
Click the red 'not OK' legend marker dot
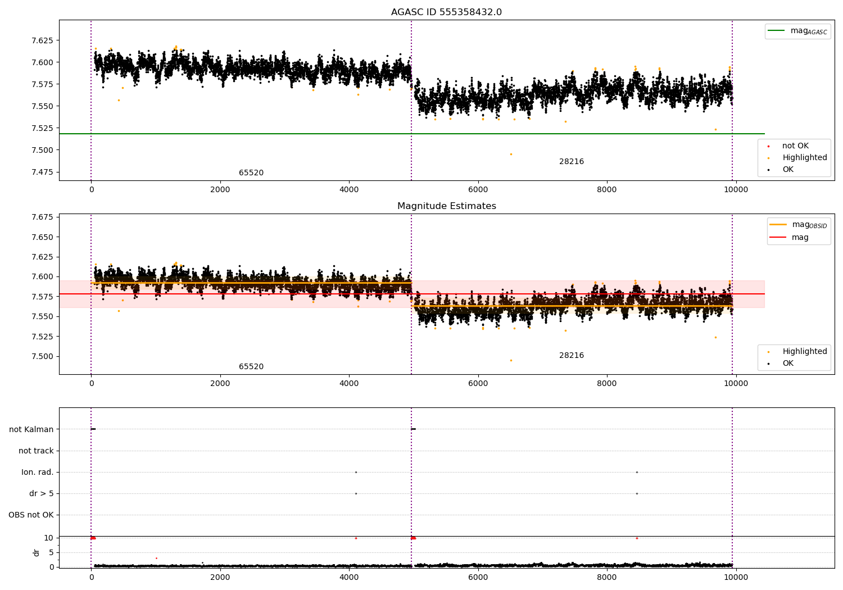(768, 147)
